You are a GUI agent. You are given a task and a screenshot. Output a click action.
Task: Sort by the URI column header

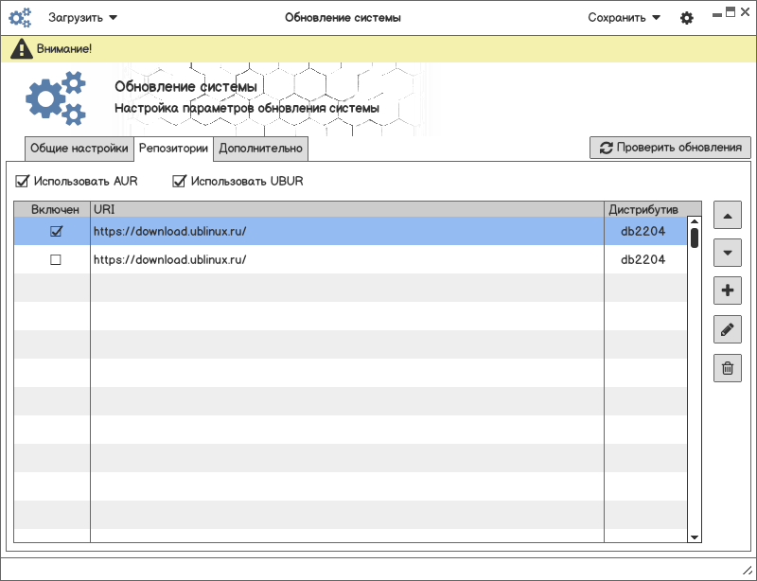346,209
